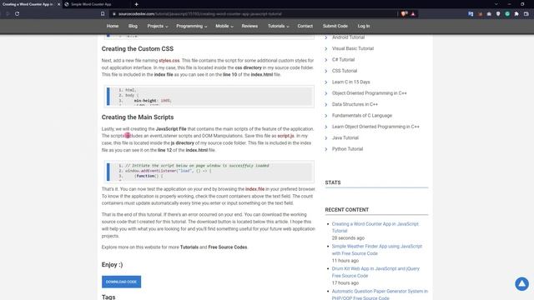Expand the Projects dropdown menu
534x300 pixels.
click(158, 26)
